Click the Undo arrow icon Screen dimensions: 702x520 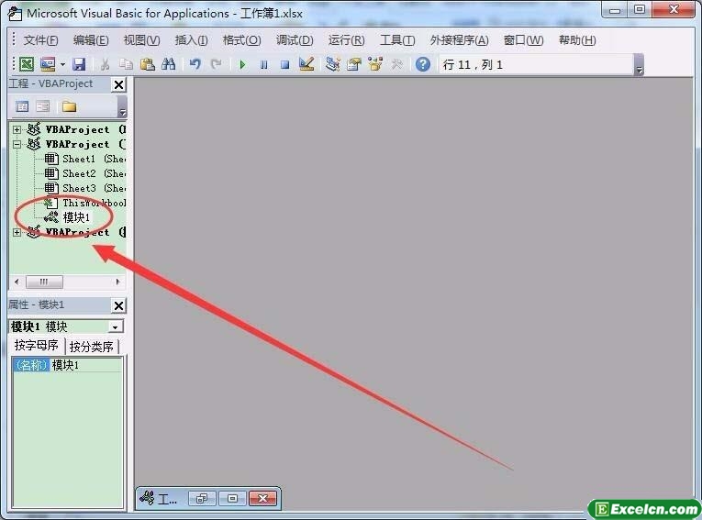coord(195,64)
